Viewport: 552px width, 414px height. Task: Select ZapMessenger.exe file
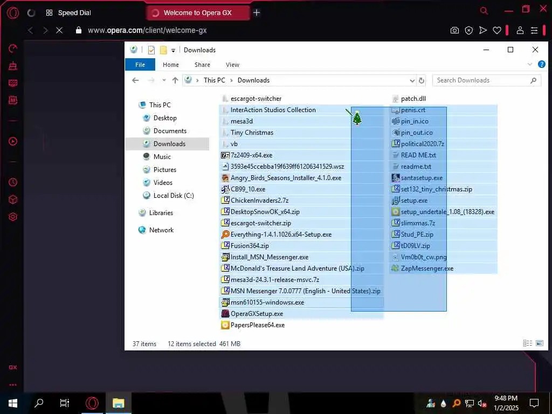pyautogui.click(x=427, y=268)
